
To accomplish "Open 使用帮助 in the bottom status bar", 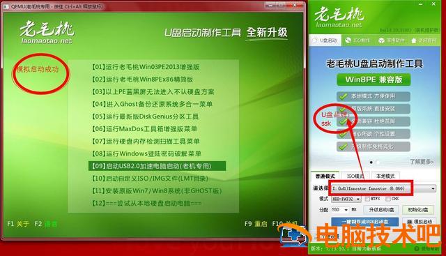I will [x=427, y=249].
